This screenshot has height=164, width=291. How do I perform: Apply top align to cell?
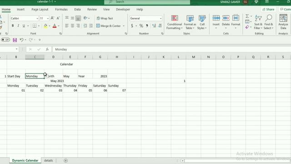pyautogui.click(x=67, y=18)
